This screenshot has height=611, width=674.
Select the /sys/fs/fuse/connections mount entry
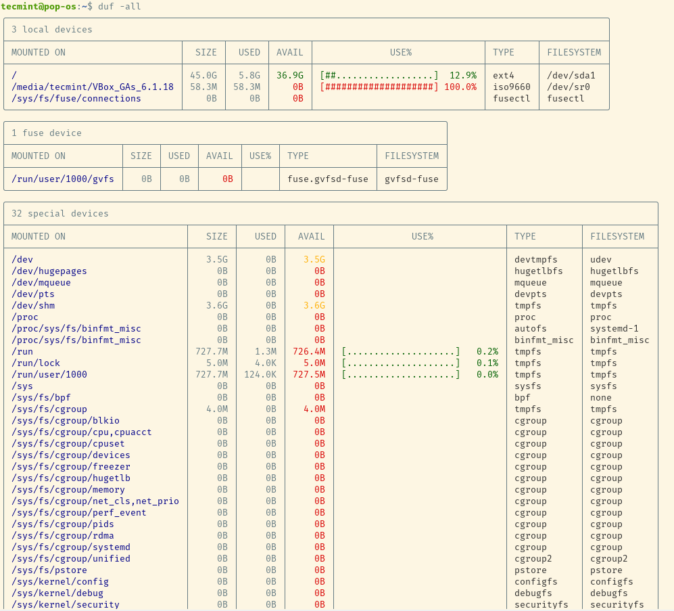(x=76, y=98)
